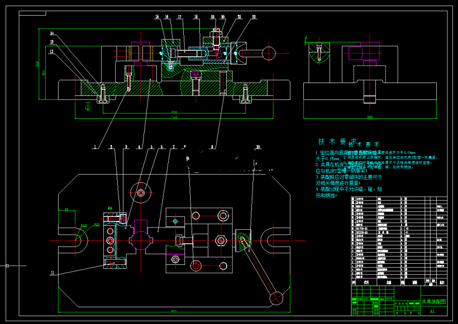Select the R23 radius annotation
The image size is (458, 324).
(x=97, y=225)
